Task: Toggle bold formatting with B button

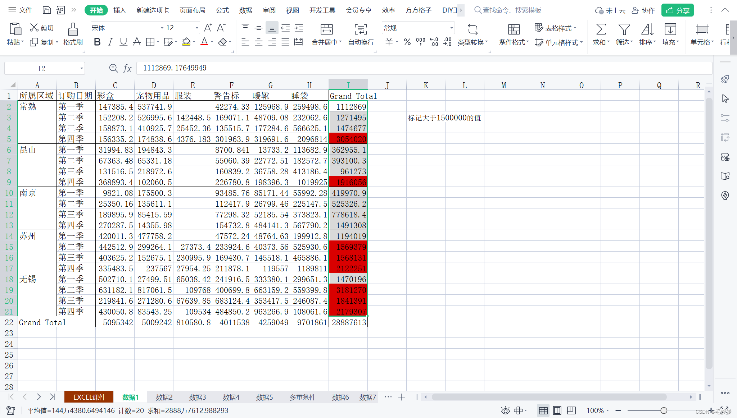Action: coord(97,42)
